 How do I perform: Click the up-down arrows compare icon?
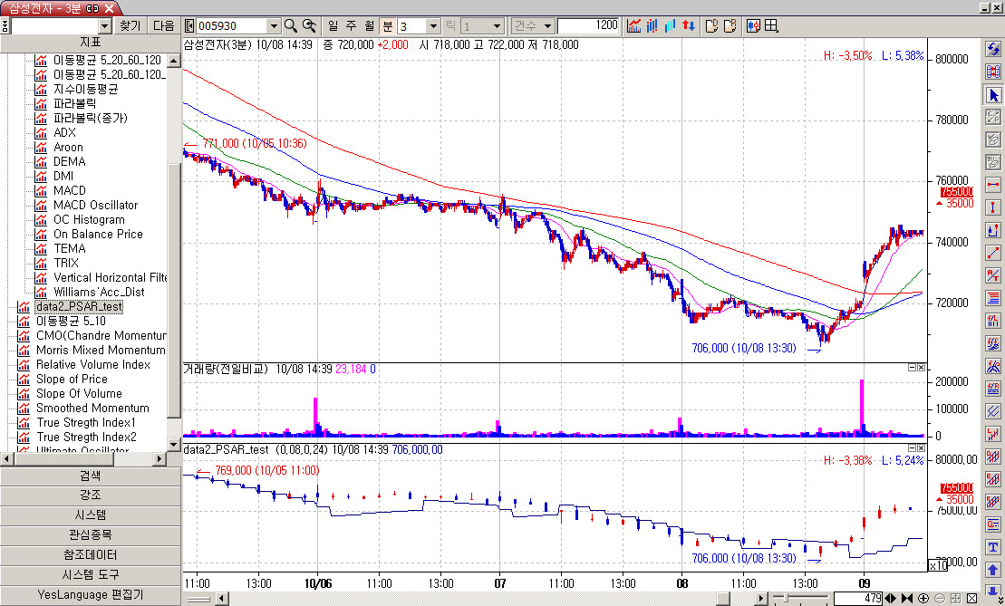coord(689,26)
